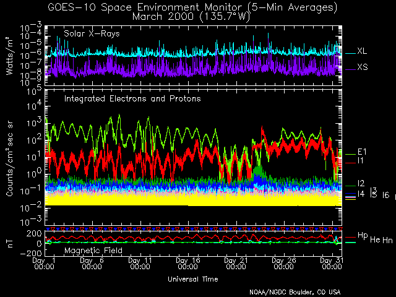Click the 'Counts/cm²sec sr' y-axis label

pos(9,160)
